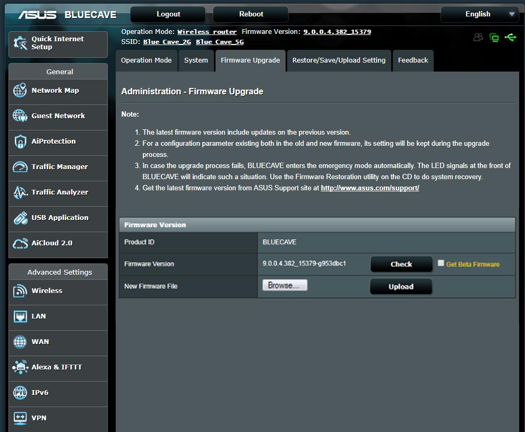This screenshot has width=525, height=432.
Task: Click the Traffic Manager gauge icon
Action: (20, 167)
